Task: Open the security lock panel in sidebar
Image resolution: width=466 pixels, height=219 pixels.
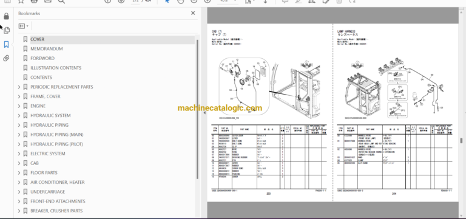Action: click(6, 16)
